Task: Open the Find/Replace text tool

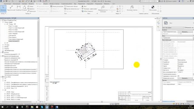Action: 87,11
